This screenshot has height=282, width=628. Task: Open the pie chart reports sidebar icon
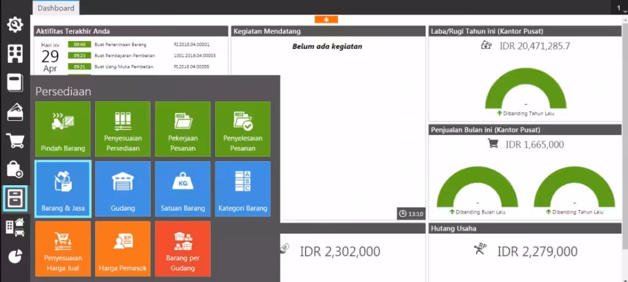(x=15, y=256)
